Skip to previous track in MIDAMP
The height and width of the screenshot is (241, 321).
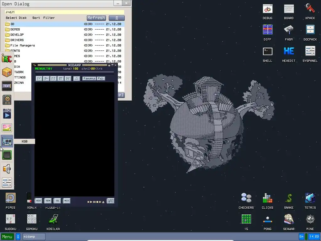point(39,78)
